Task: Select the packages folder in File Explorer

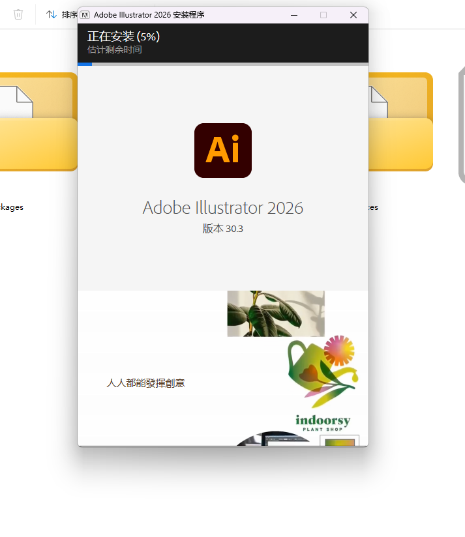Action: [x=38, y=122]
